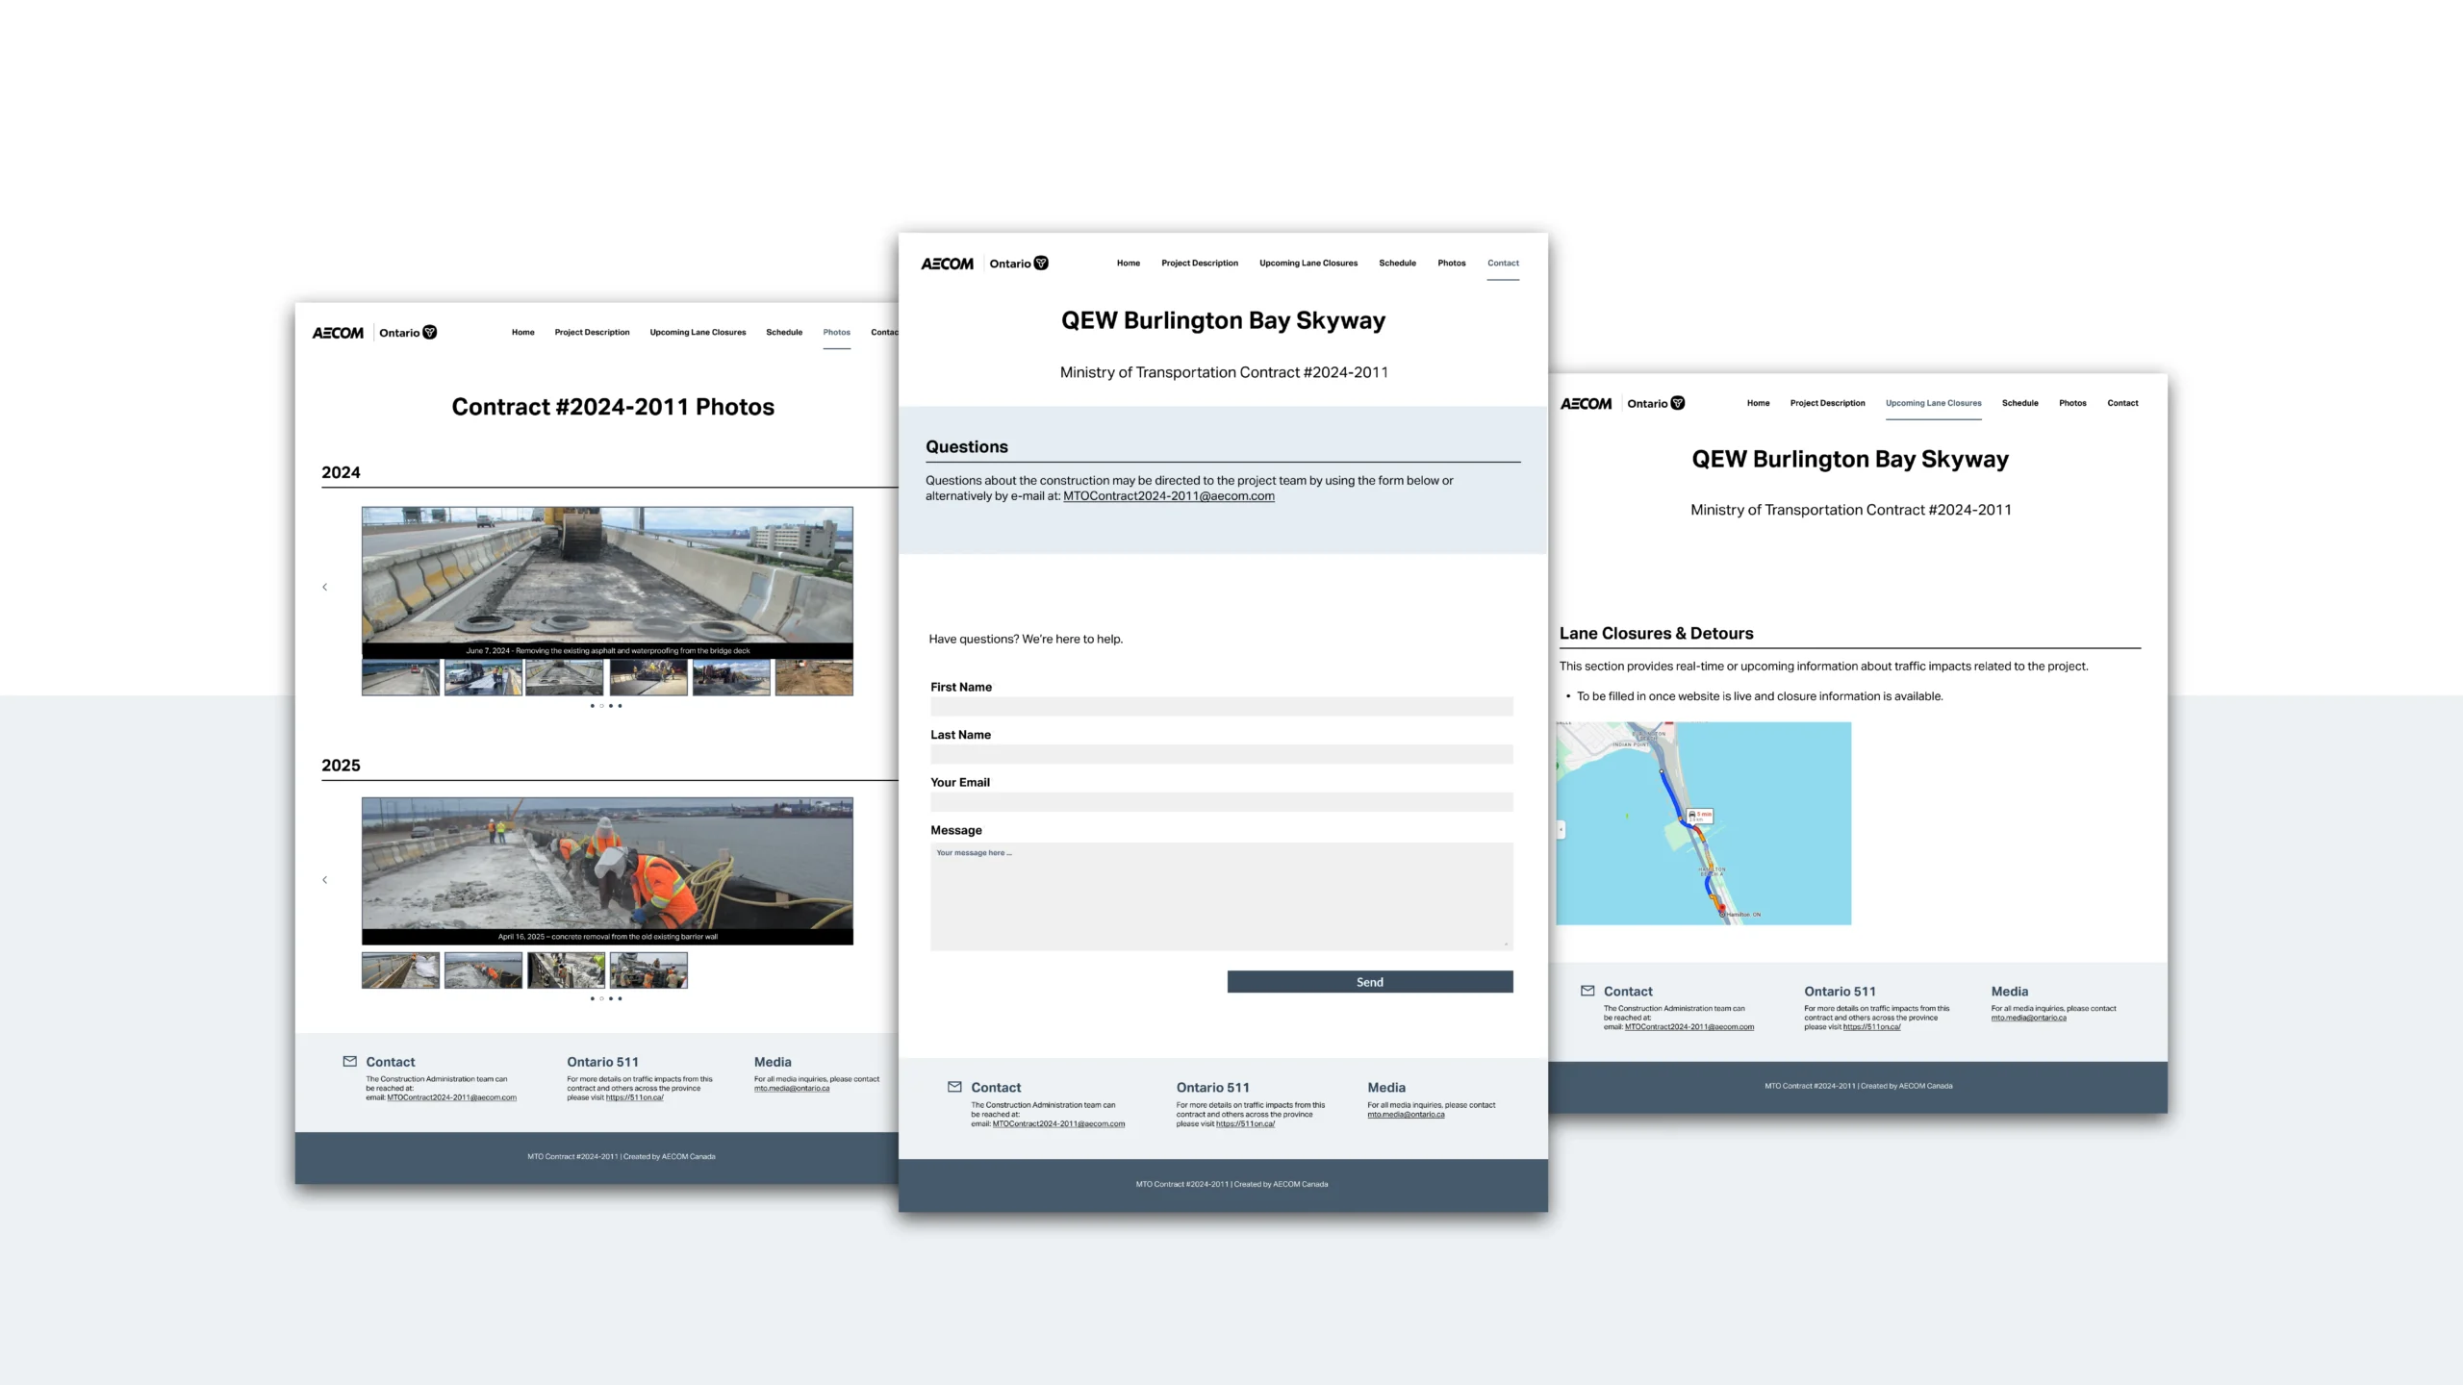Go to the previous photo in the 2025 carousel
This screenshot has height=1385, width=2463.
(325, 880)
